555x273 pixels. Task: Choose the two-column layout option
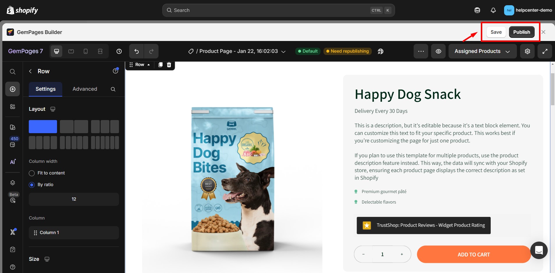coord(74,126)
